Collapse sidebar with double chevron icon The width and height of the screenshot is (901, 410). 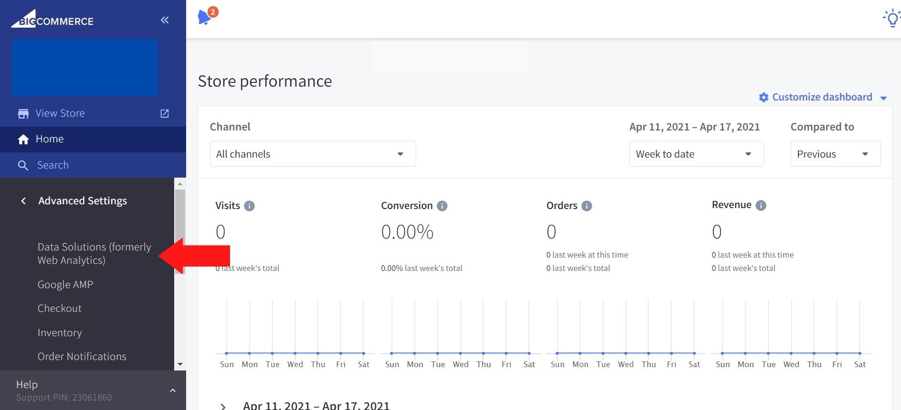(x=165, y=20)
